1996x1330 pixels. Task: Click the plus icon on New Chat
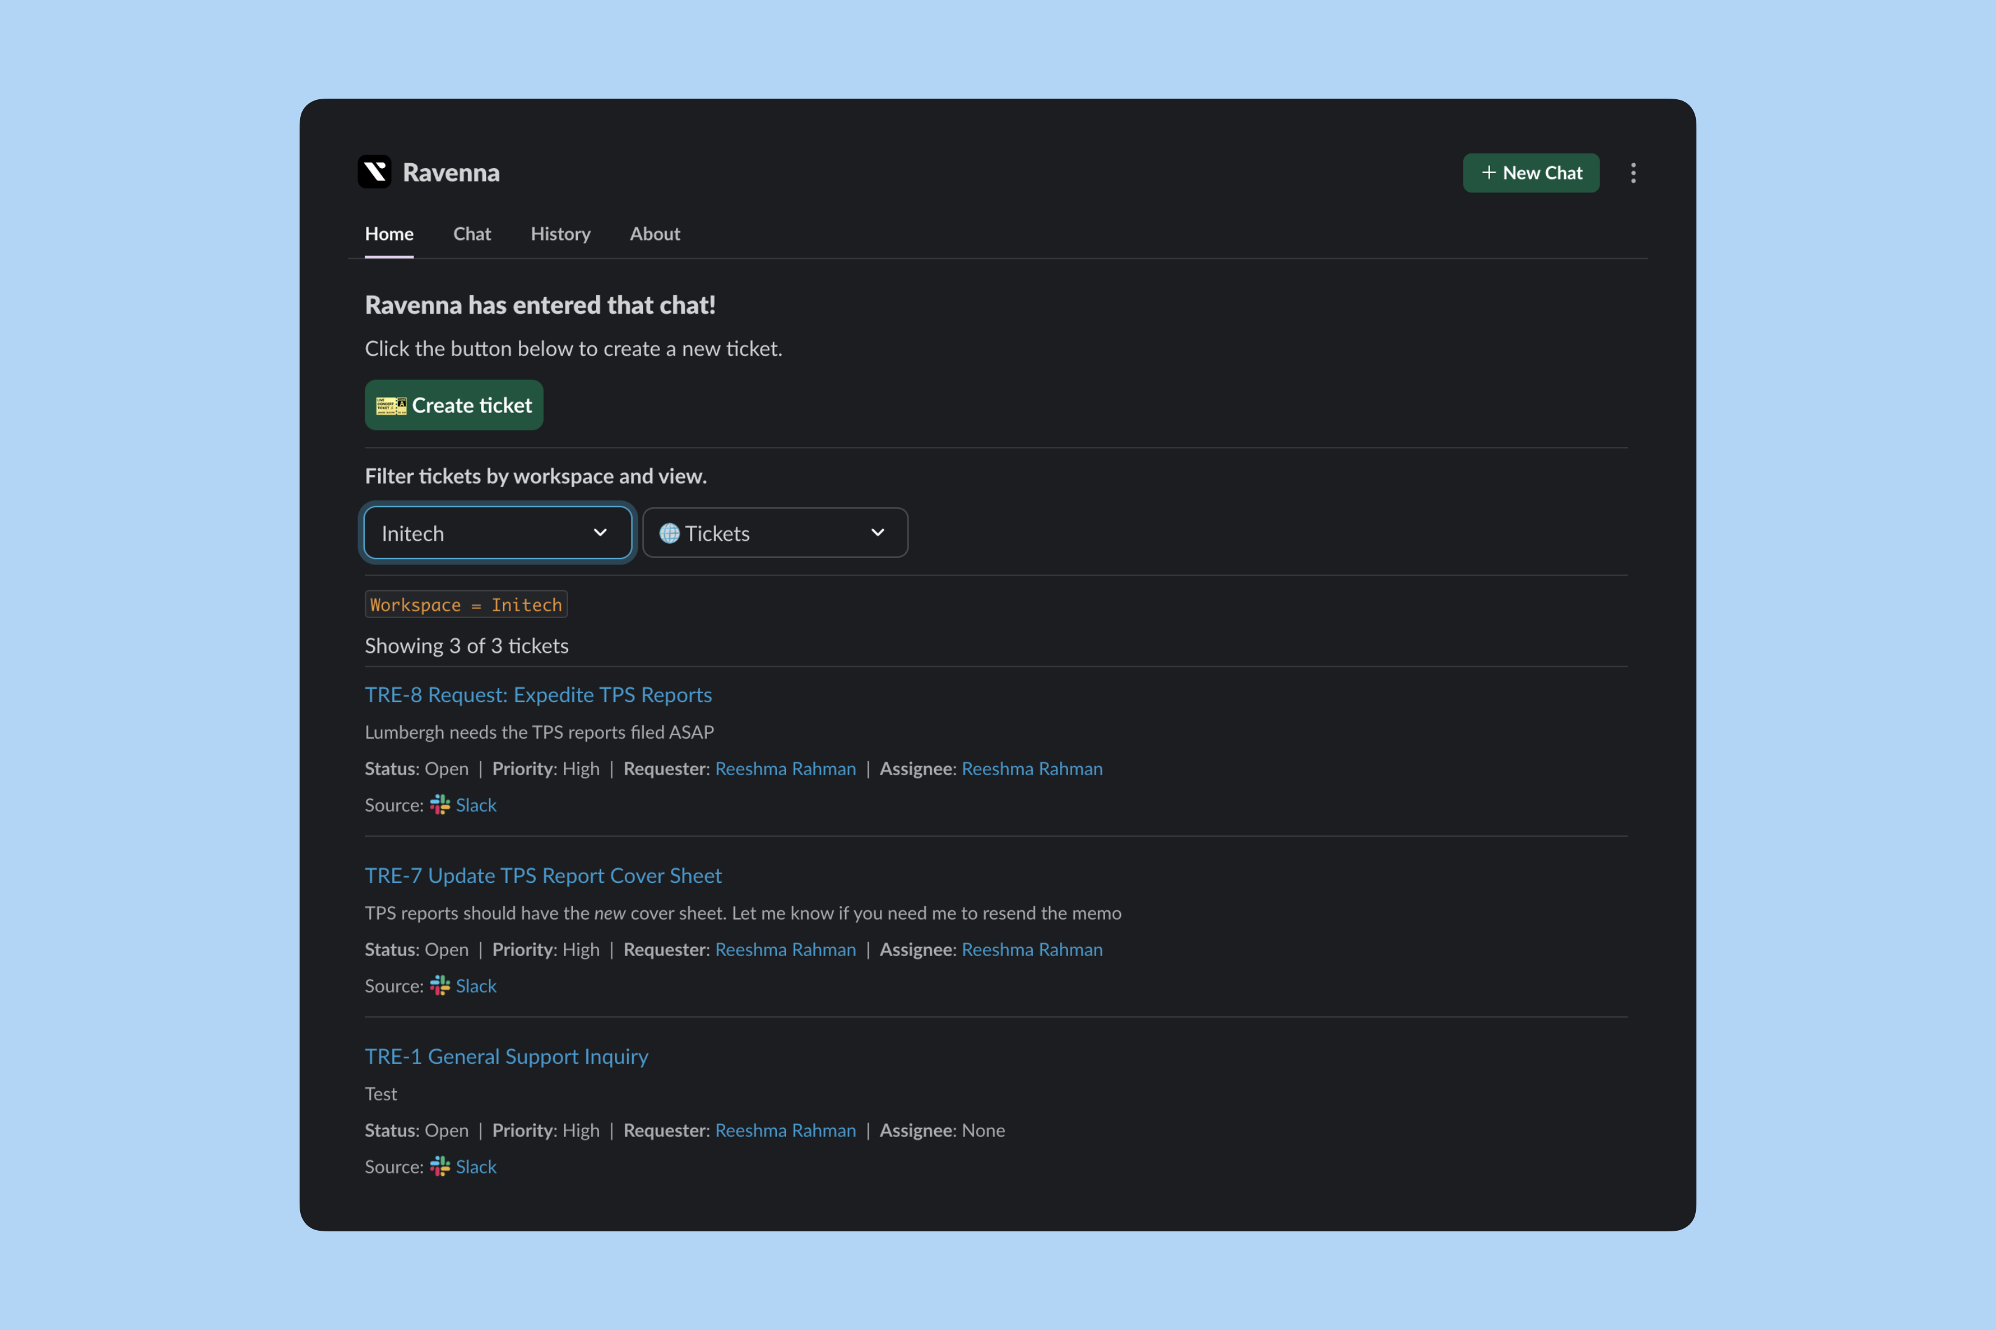(1488, 172)
